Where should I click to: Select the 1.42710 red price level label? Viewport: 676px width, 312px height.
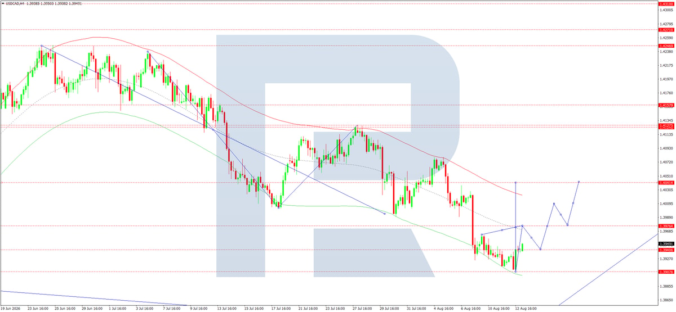tap(667, 29)
